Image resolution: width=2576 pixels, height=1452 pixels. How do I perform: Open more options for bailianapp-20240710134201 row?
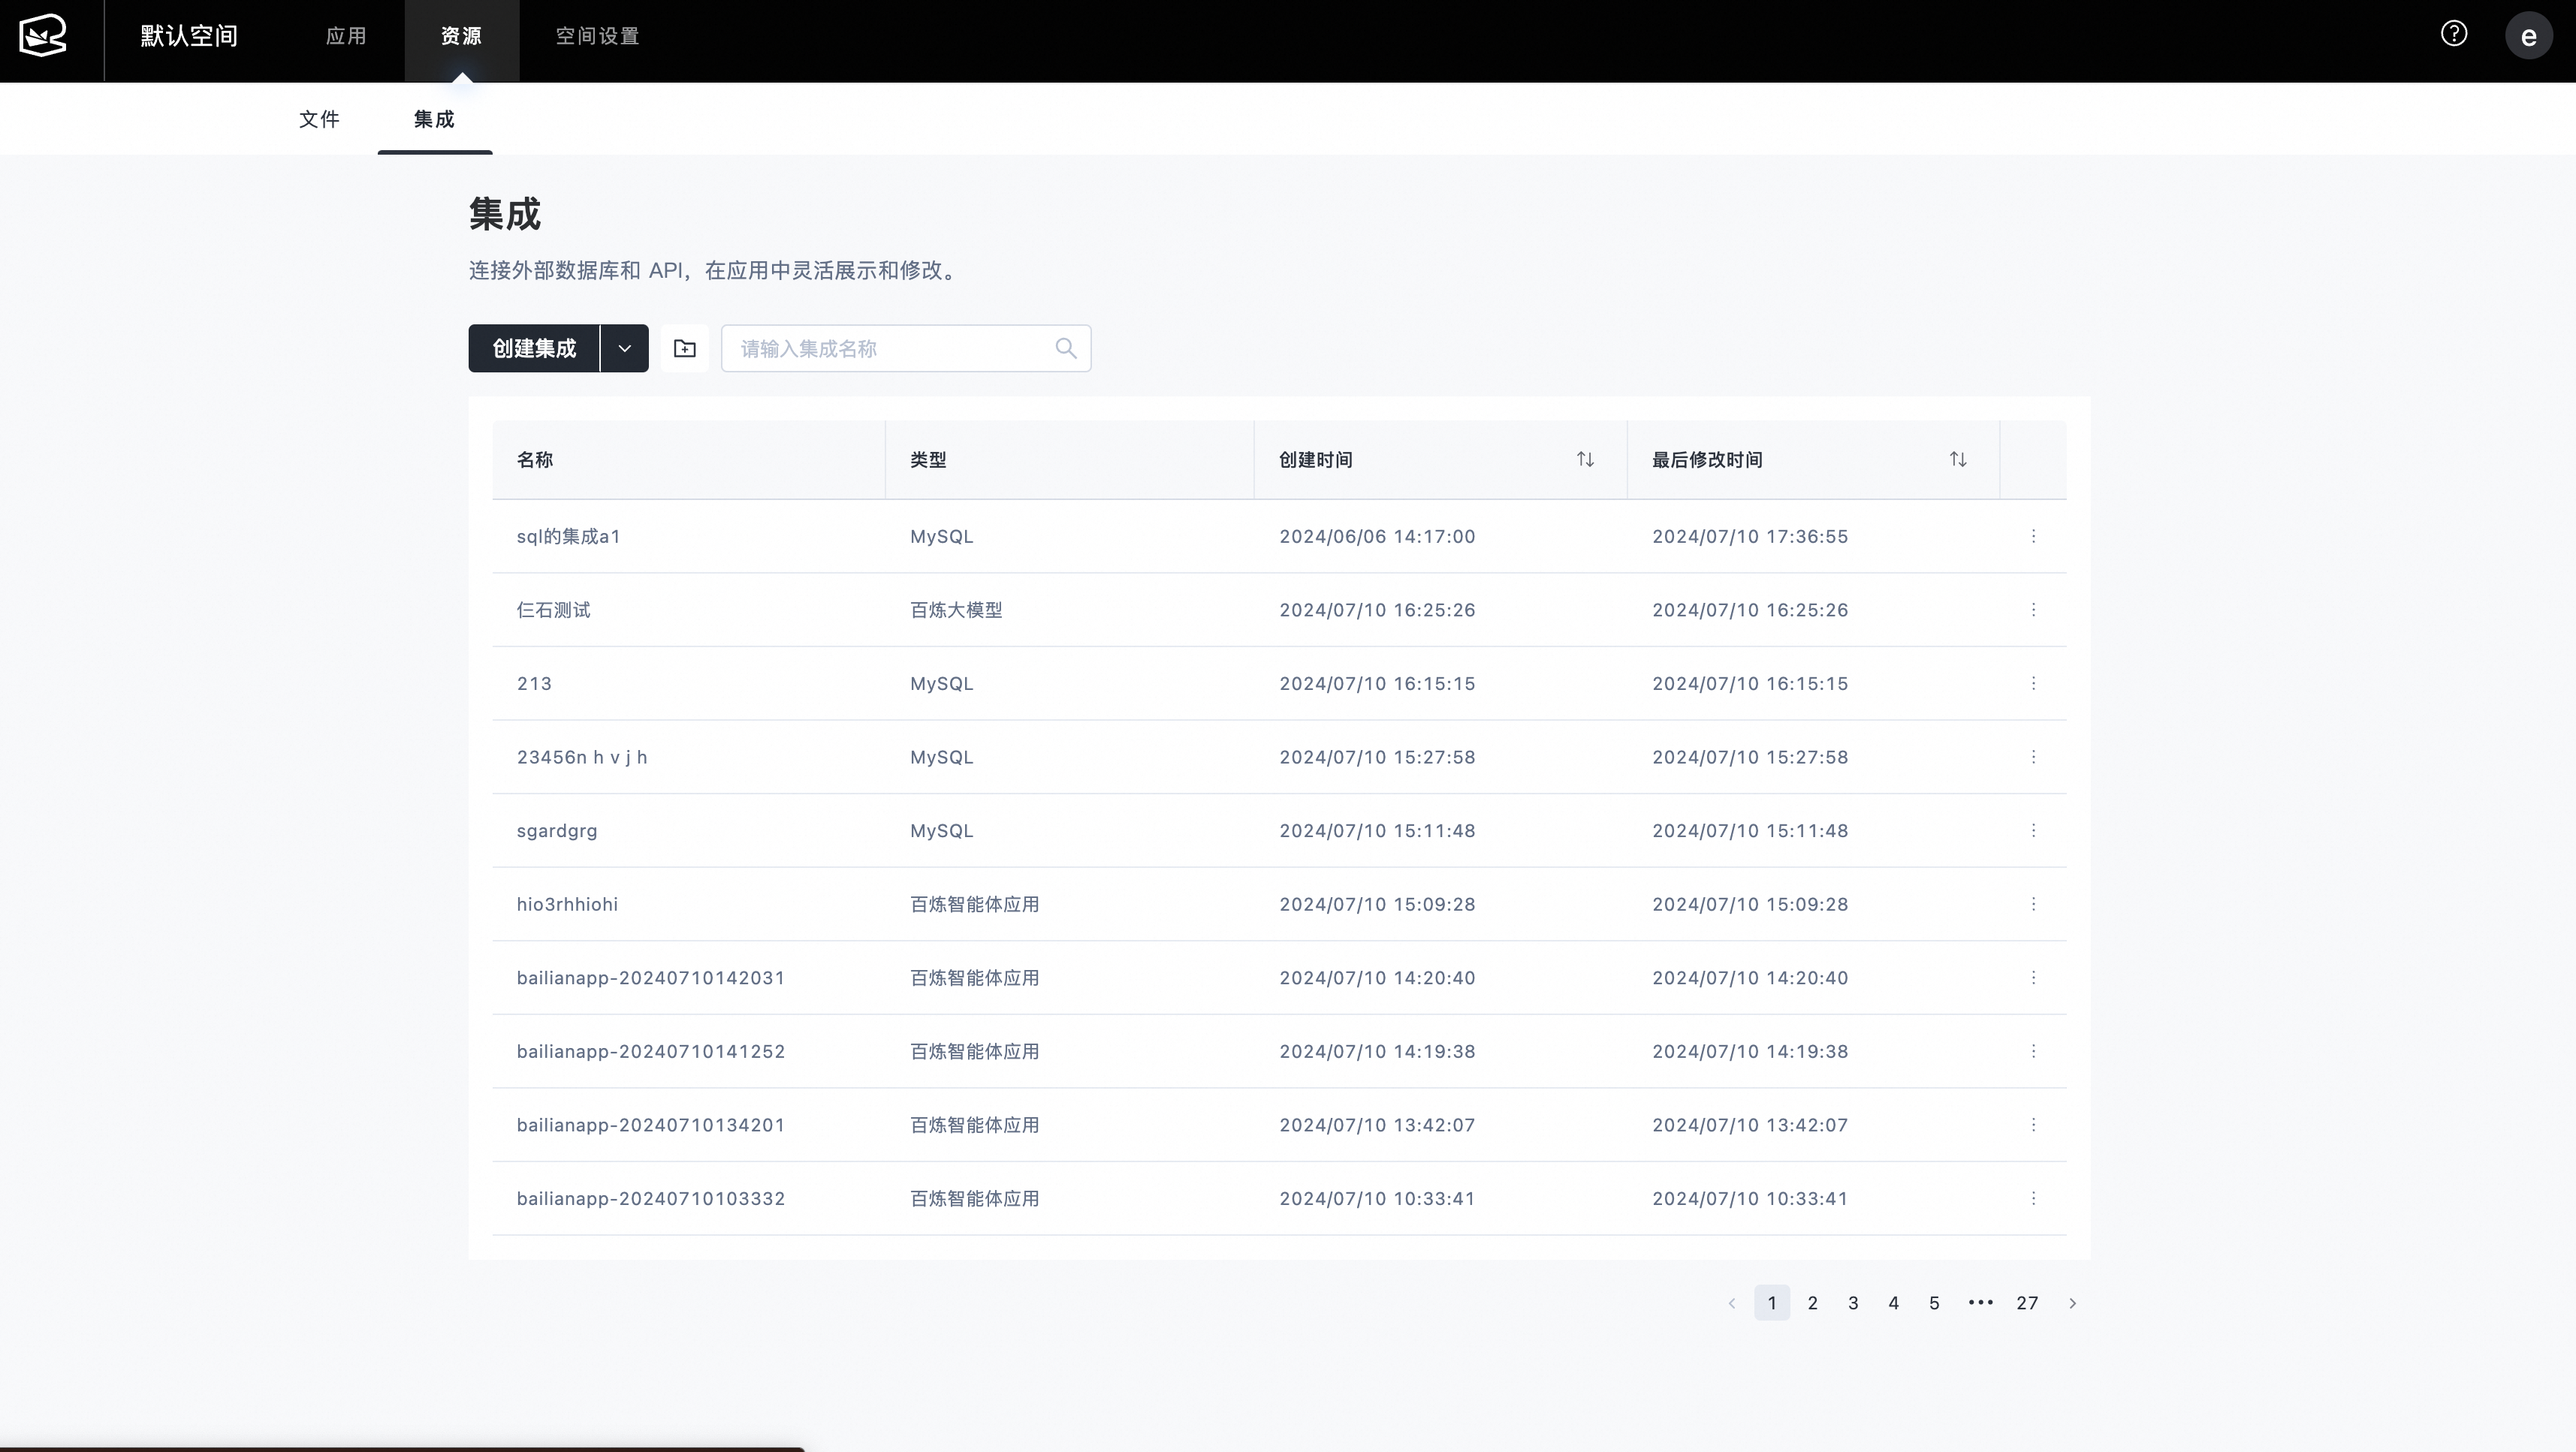tap(2033, 1125)
